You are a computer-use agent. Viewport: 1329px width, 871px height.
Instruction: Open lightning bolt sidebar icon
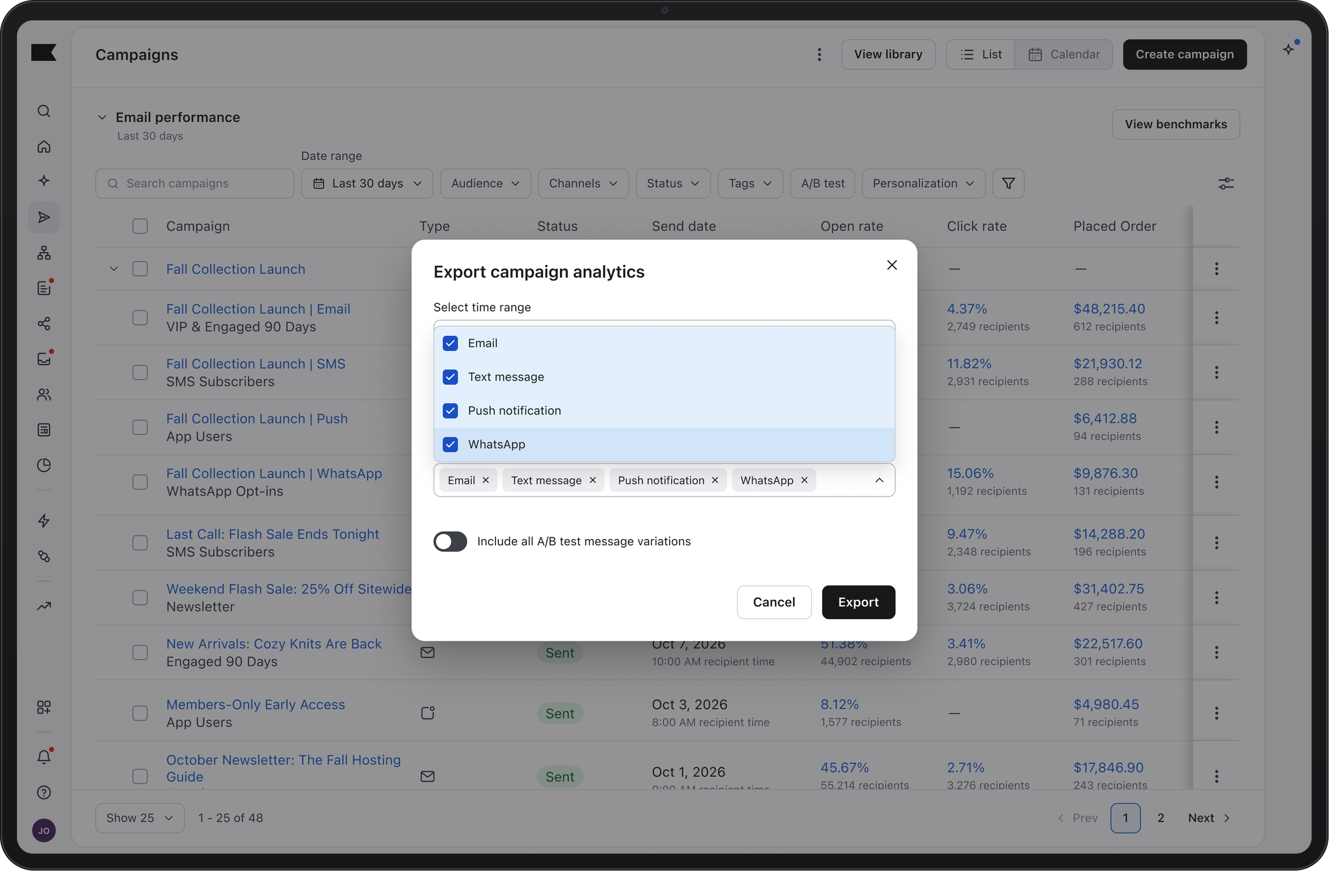click(x=44, y=520)
